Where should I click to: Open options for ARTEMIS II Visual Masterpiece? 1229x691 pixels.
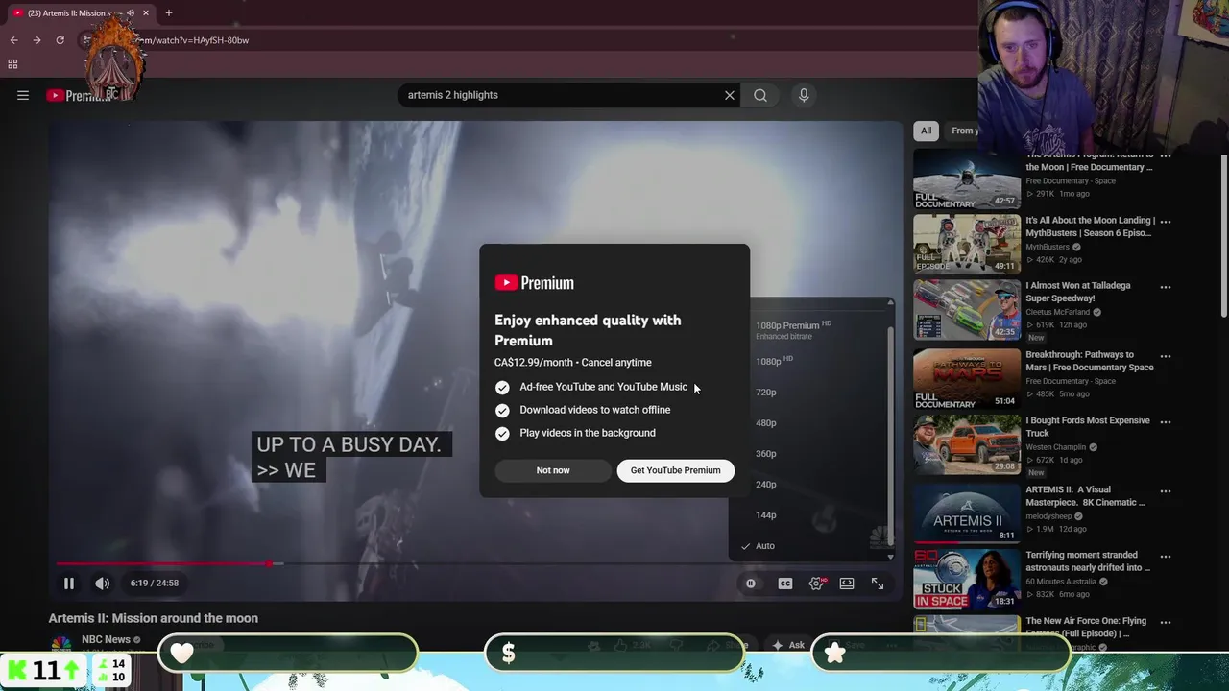pyautogui.click(x=1166, y=491)
